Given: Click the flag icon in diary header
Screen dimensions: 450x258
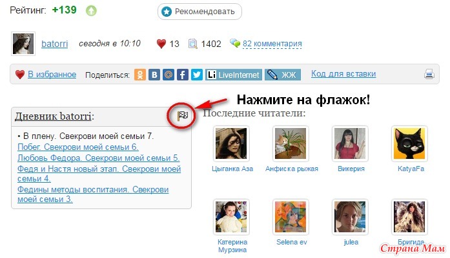Looking at the screenshot, I should [x=182, y=116].
